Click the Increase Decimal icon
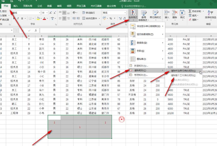Screen dimensions: 217x146 coord(120,18)
